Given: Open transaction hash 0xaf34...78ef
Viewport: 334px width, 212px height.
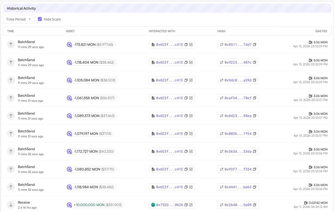Looking at the screenshot, I should 238,98.
